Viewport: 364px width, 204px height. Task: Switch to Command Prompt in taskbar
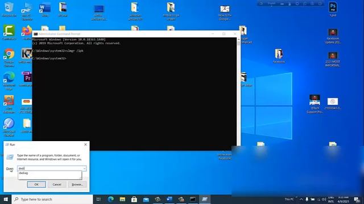(193, 199)
